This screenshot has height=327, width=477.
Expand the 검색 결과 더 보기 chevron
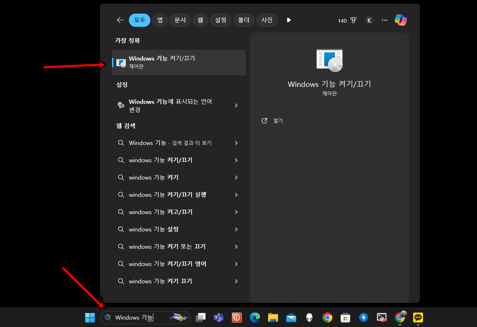(x=236, y=143)
